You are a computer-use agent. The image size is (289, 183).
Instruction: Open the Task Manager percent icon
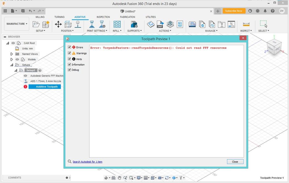[231, 24]
